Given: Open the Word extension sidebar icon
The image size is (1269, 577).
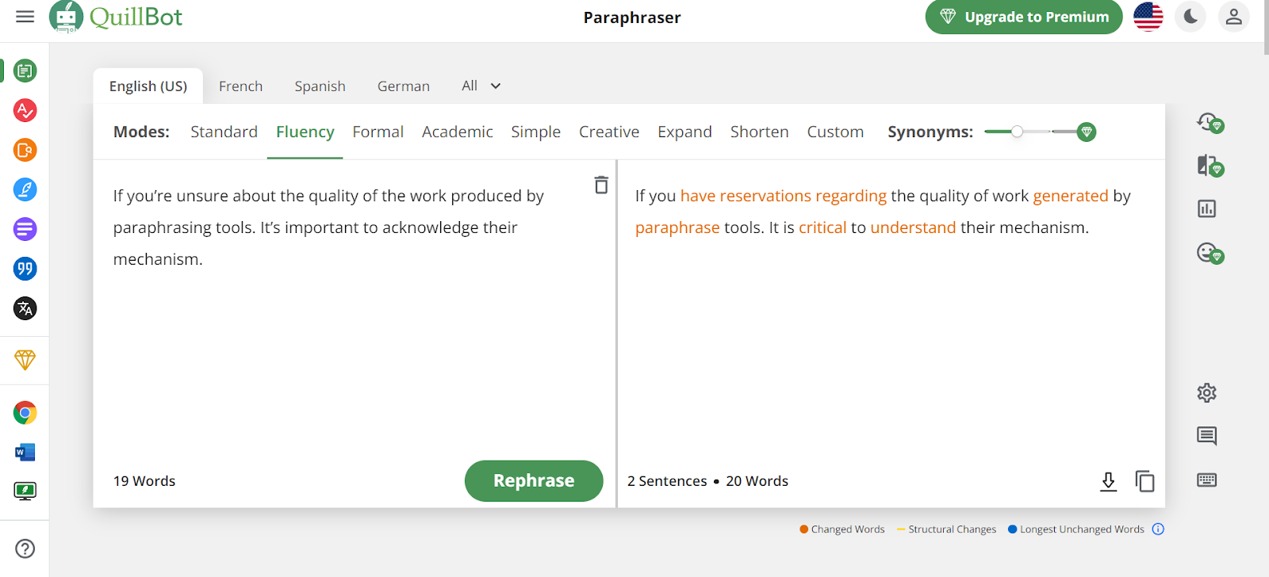Looking at the screenshot, I should (25, 453).
